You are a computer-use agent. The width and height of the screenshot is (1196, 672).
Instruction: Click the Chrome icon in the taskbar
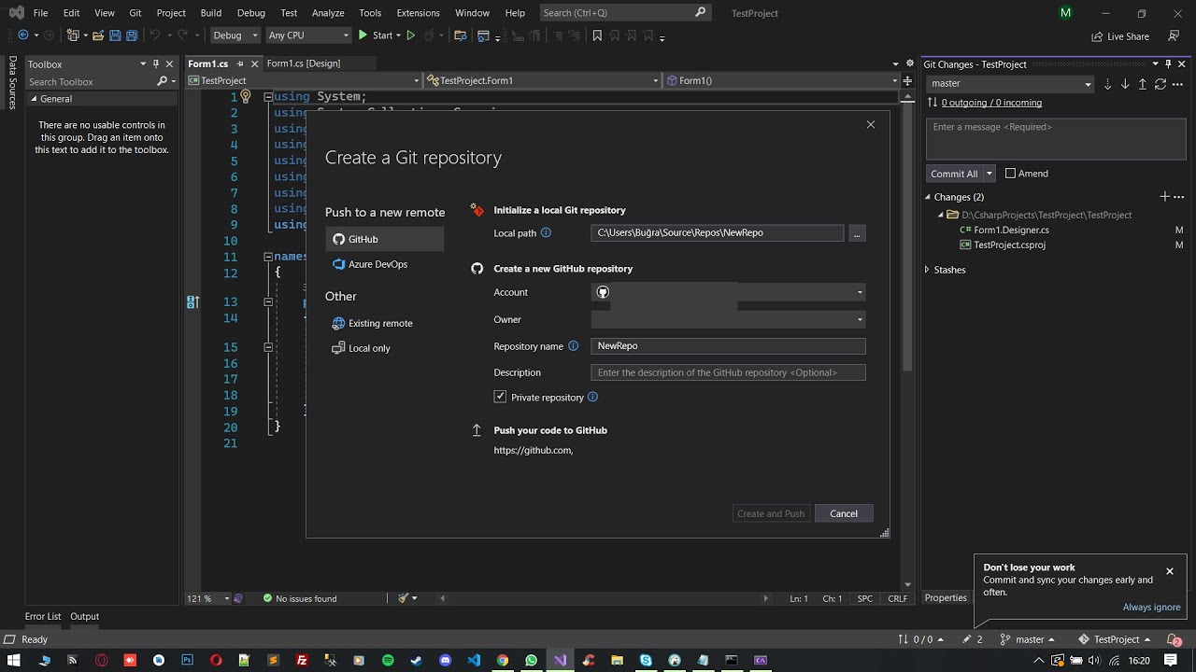[503, 661]
